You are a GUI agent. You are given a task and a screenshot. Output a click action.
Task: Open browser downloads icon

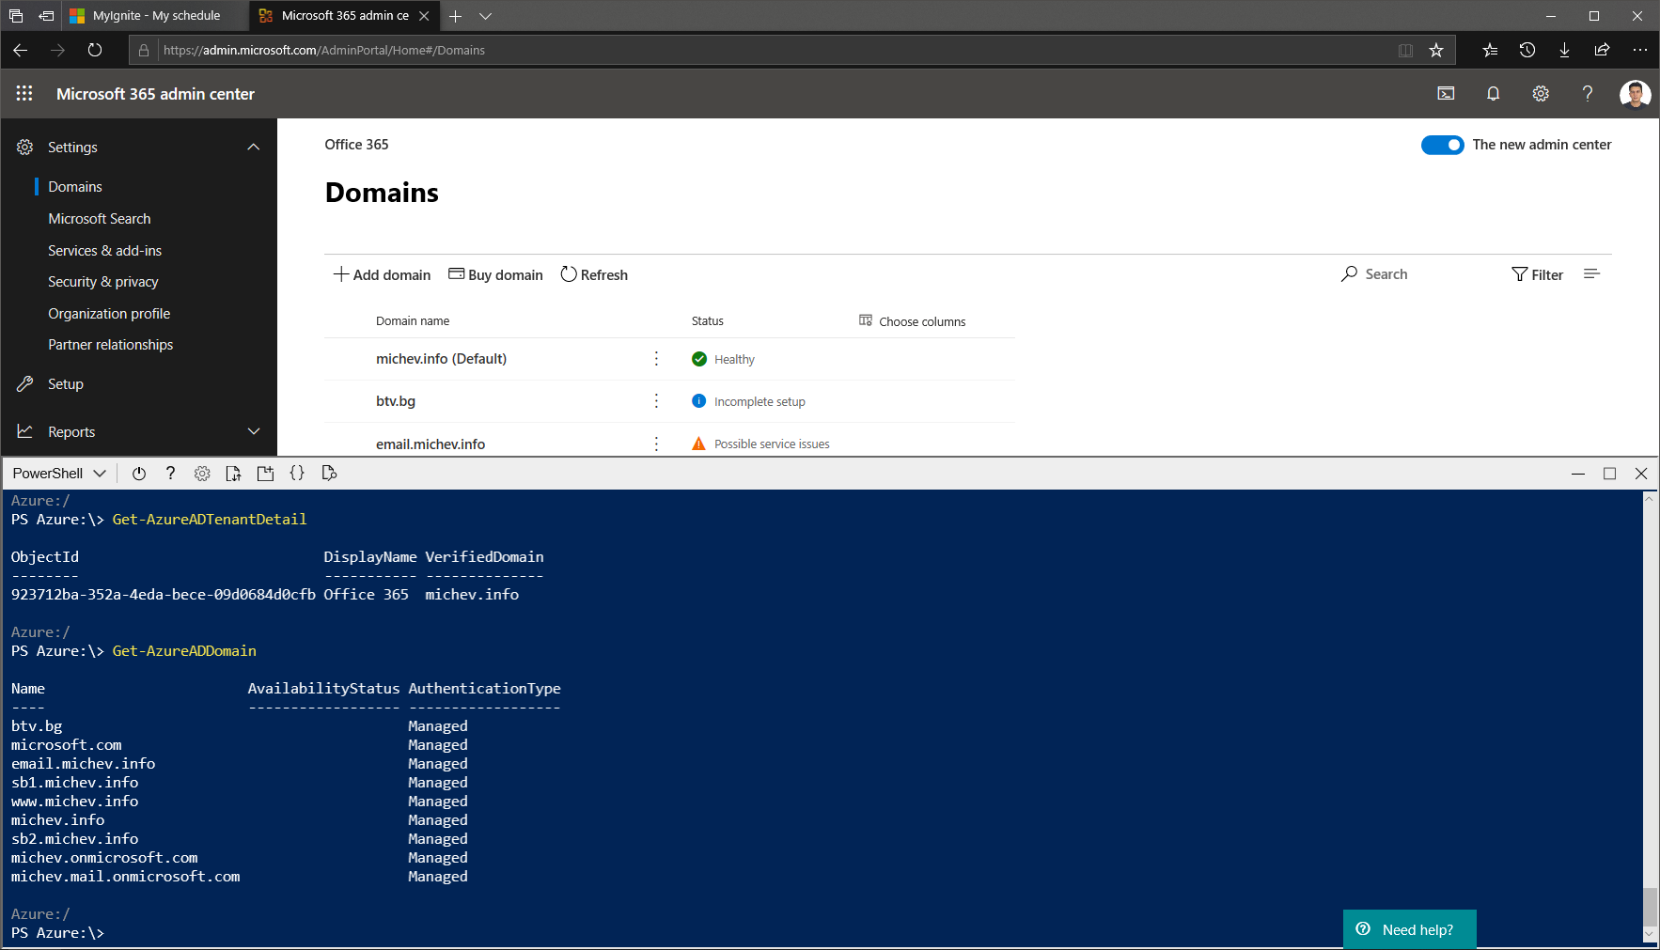click(x=1564, y=50)
